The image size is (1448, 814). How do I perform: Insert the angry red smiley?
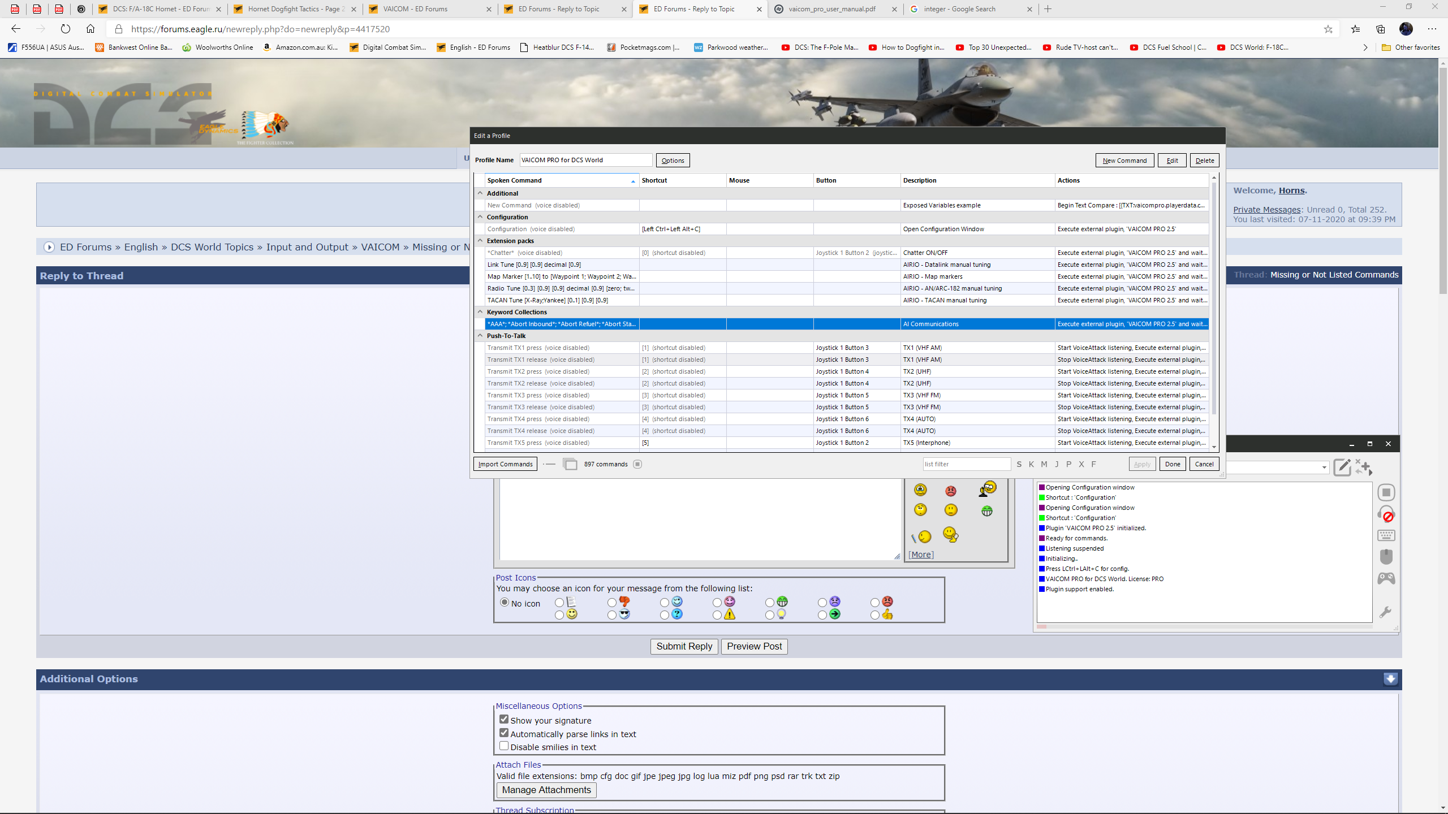951,491
